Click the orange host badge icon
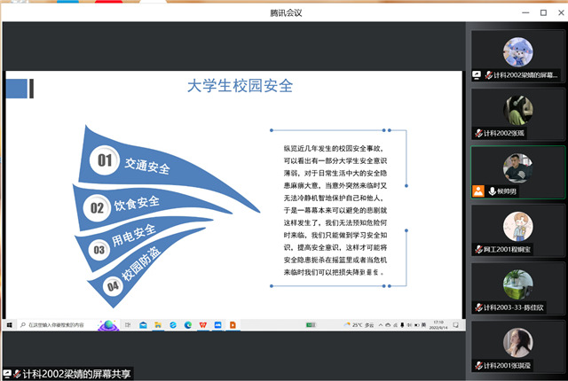 pos(478,190)
